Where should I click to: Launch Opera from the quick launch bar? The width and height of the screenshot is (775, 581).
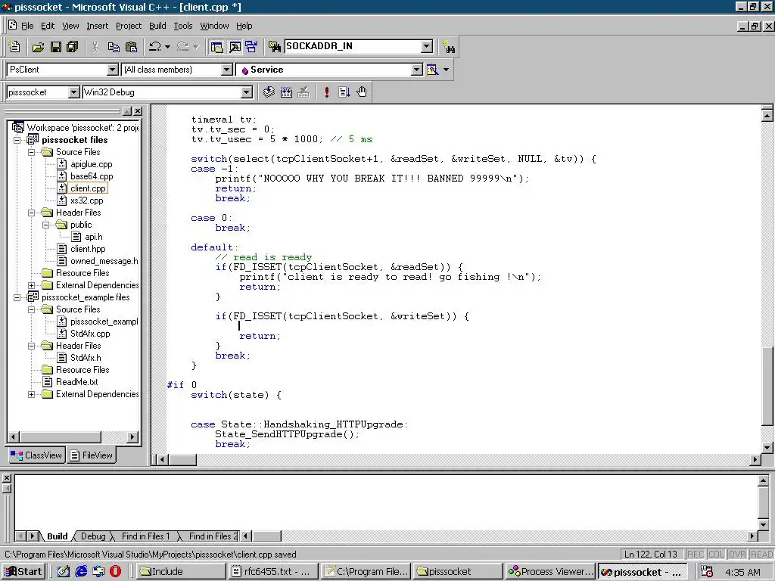(x=115, y=572)
